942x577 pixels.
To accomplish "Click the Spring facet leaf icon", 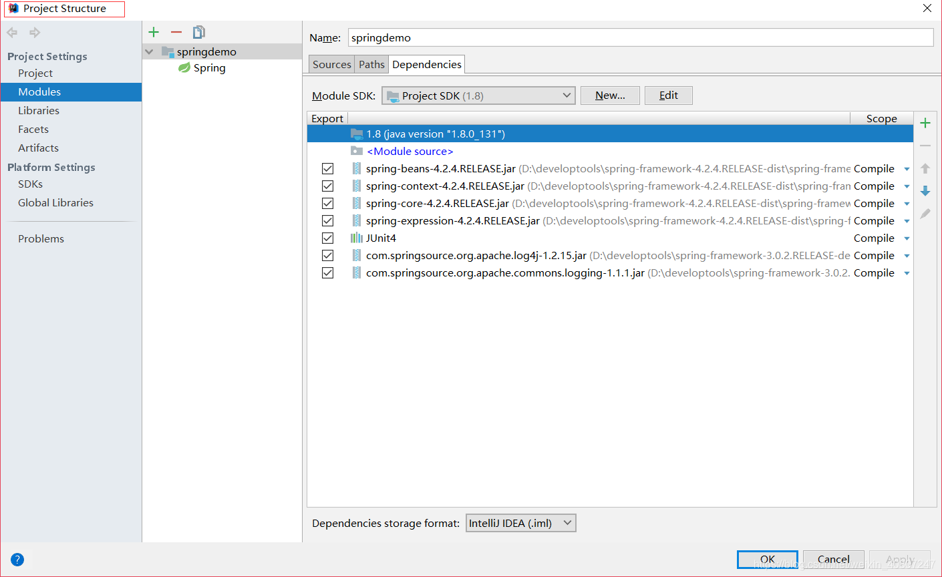I will [184, 67].
